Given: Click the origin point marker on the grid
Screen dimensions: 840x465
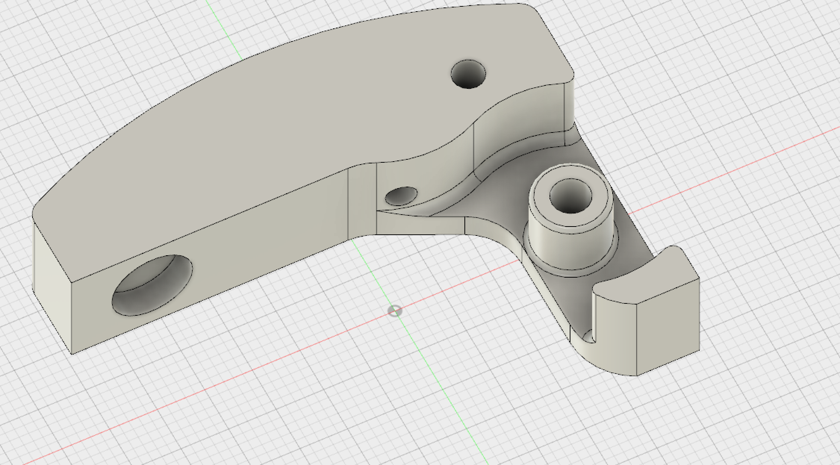Looking at the screenshot, I should [x=395, y=311].
